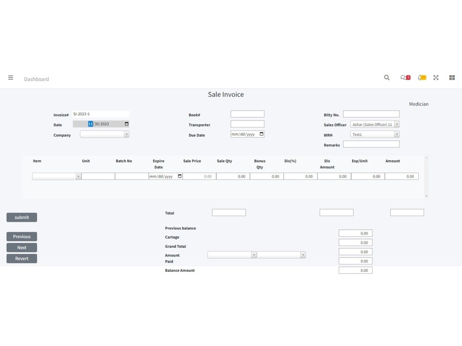Open the Date field calendar picker icon

127,124
